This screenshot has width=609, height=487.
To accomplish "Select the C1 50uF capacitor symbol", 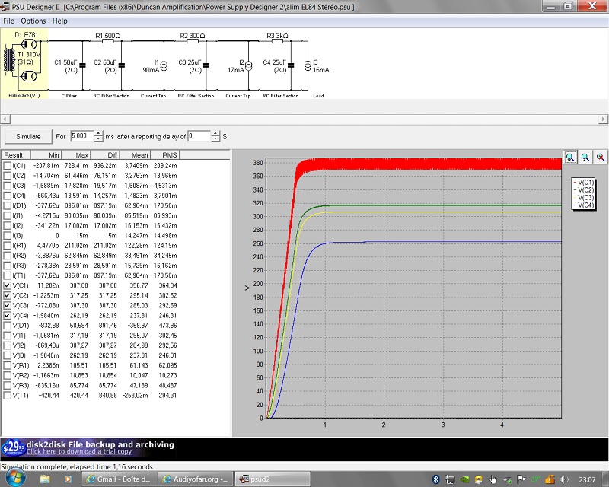I will click(x=82, y=65).
